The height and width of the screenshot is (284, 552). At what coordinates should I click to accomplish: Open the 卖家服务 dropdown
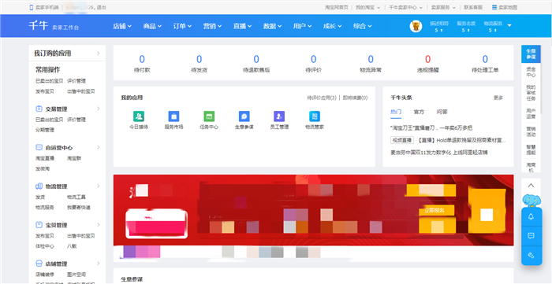(443, 7)
